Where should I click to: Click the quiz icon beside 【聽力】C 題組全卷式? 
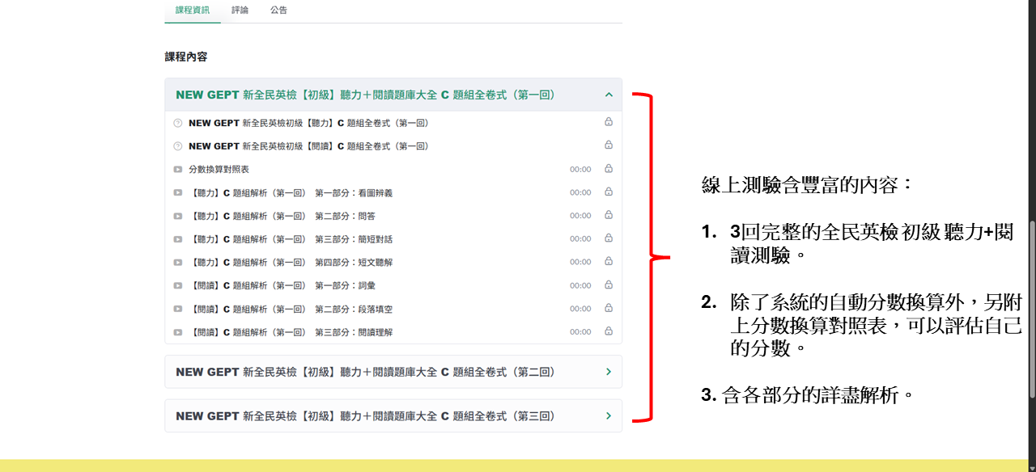tap(177, 123)
